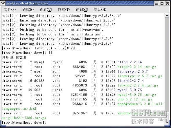The image size is (171, 128).
Task: Minimize the terminal window
Action: (156, 3)
